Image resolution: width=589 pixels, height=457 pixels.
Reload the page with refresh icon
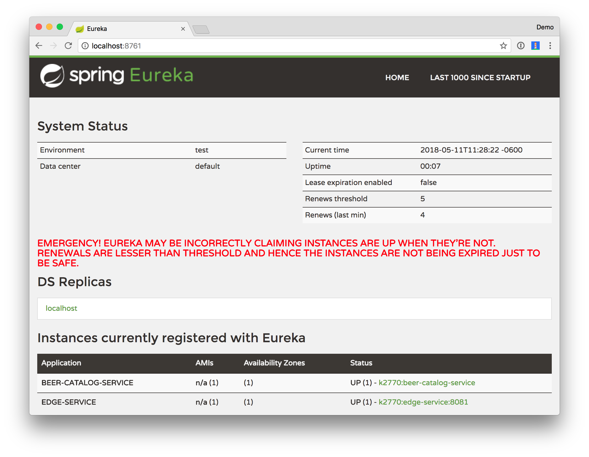tap(68, 46)
